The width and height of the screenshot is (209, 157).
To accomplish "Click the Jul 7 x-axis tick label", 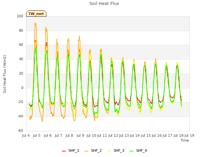I will [x=58, y=135].
